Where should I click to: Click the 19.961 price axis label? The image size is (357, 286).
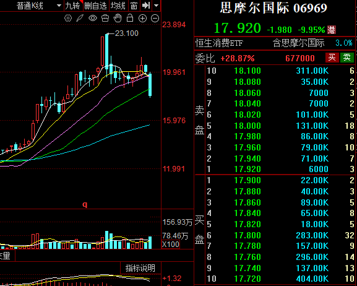point(174,72)
